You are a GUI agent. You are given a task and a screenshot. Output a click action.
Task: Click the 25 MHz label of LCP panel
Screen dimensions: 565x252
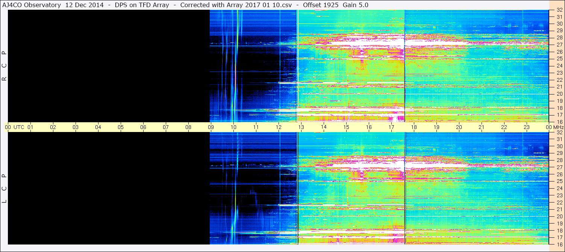tap(559, 181)
